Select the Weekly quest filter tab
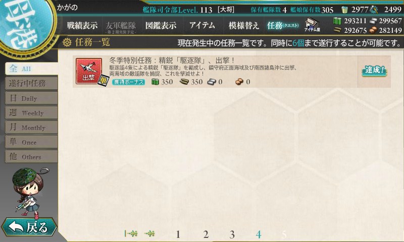The image size is (404, 242). point(31,113)
